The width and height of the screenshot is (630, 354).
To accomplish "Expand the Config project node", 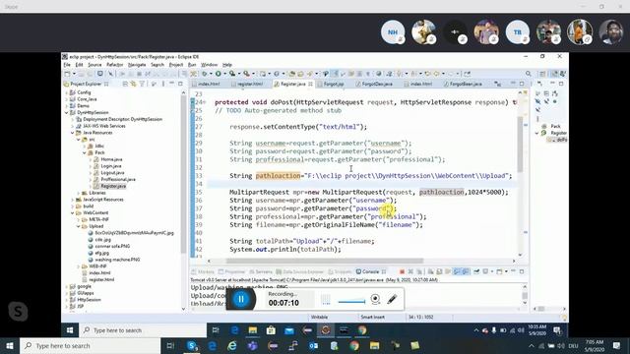I will coord(67,92).
